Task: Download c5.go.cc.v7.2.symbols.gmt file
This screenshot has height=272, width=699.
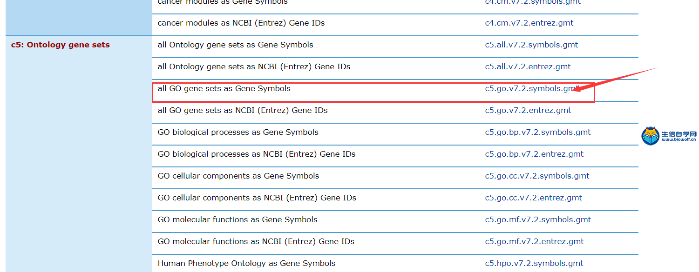Action: point(537,176)
